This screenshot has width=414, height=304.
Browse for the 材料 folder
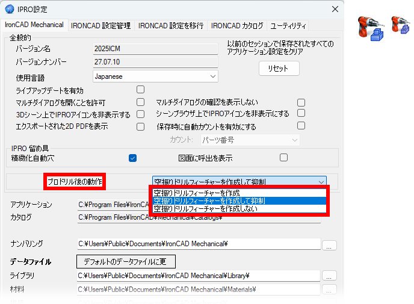click(329, 289)
